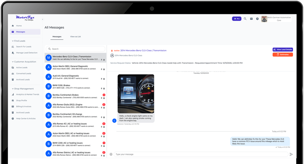Collapse the Customer Acquisition section
304x164 pixels.
point(12,62)
